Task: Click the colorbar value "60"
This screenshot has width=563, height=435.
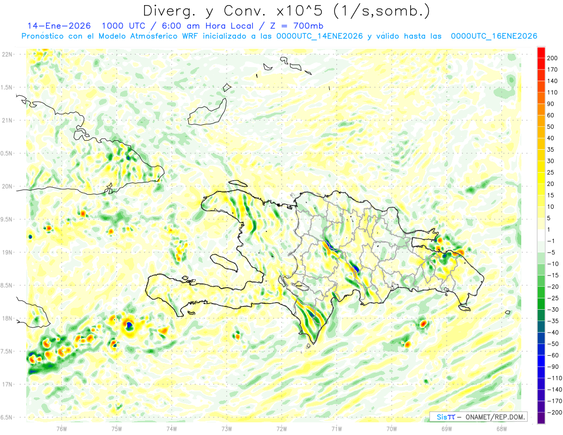Action: tap(551, 115)
